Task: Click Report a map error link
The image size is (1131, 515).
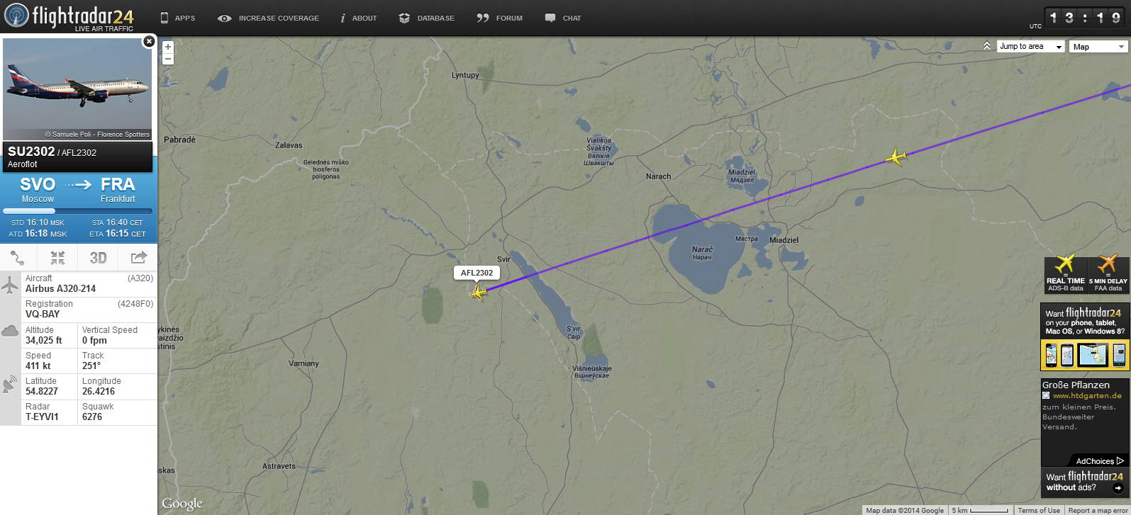Action: coord(1098,510)
